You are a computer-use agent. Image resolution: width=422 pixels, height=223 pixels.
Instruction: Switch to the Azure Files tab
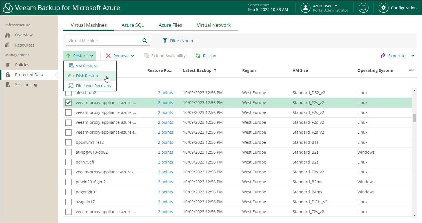pyautogui.click(x=170, y=25)
